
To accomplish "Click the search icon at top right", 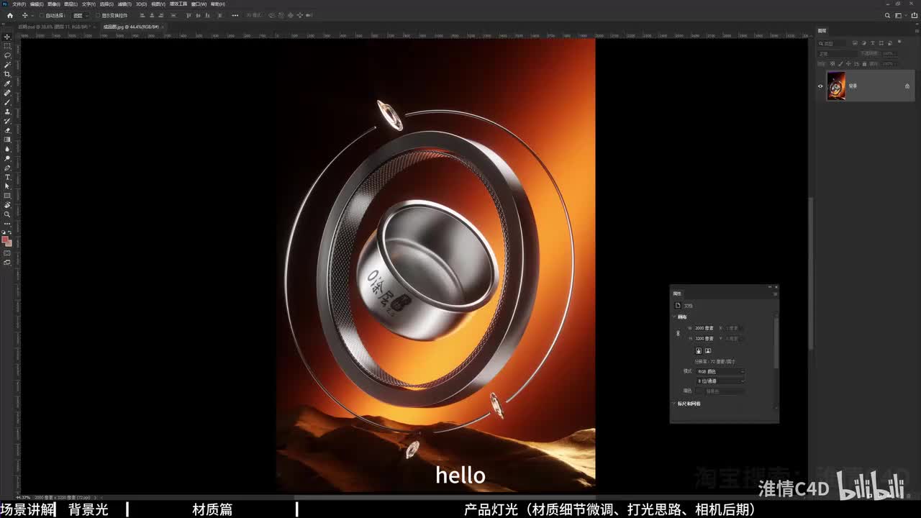I will 888,15.
